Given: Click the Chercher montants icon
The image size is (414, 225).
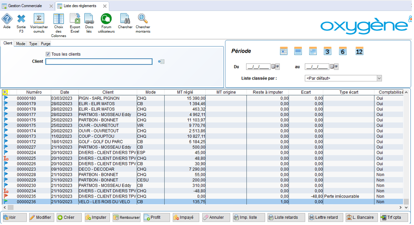Looking at the screenshot, I should 143,19.
